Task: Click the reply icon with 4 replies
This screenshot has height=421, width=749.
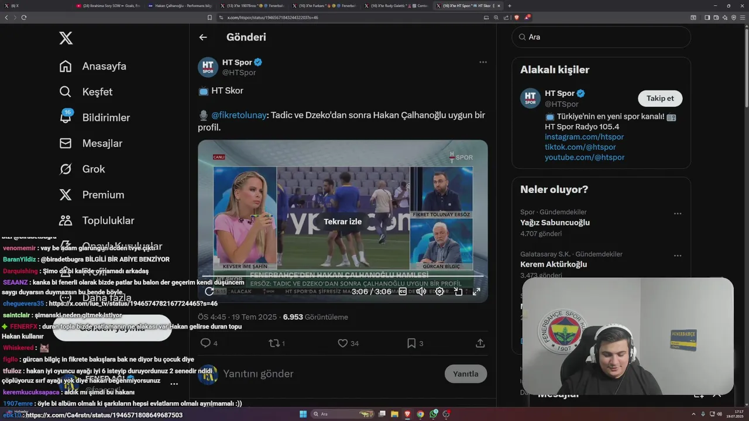Action: coord(209,343)
